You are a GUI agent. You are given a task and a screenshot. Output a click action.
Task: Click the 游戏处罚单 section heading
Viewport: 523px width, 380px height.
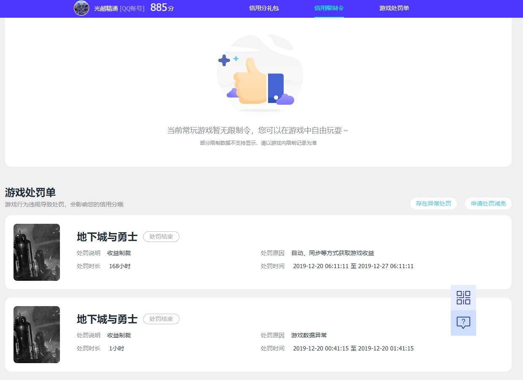coord(30,193)
